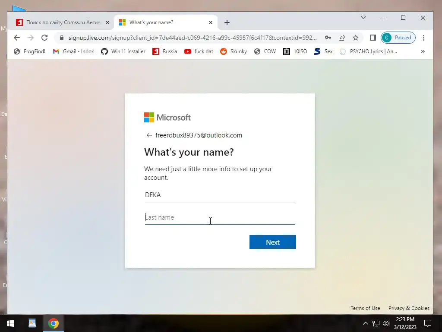The height and width of the screenshot is (332, 442).
Task: Open the 10ISO bookmark
Action: pyautogui.click(x=295, y=51)
